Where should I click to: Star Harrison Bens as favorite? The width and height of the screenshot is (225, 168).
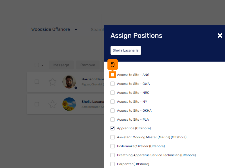tap(52, 82)
